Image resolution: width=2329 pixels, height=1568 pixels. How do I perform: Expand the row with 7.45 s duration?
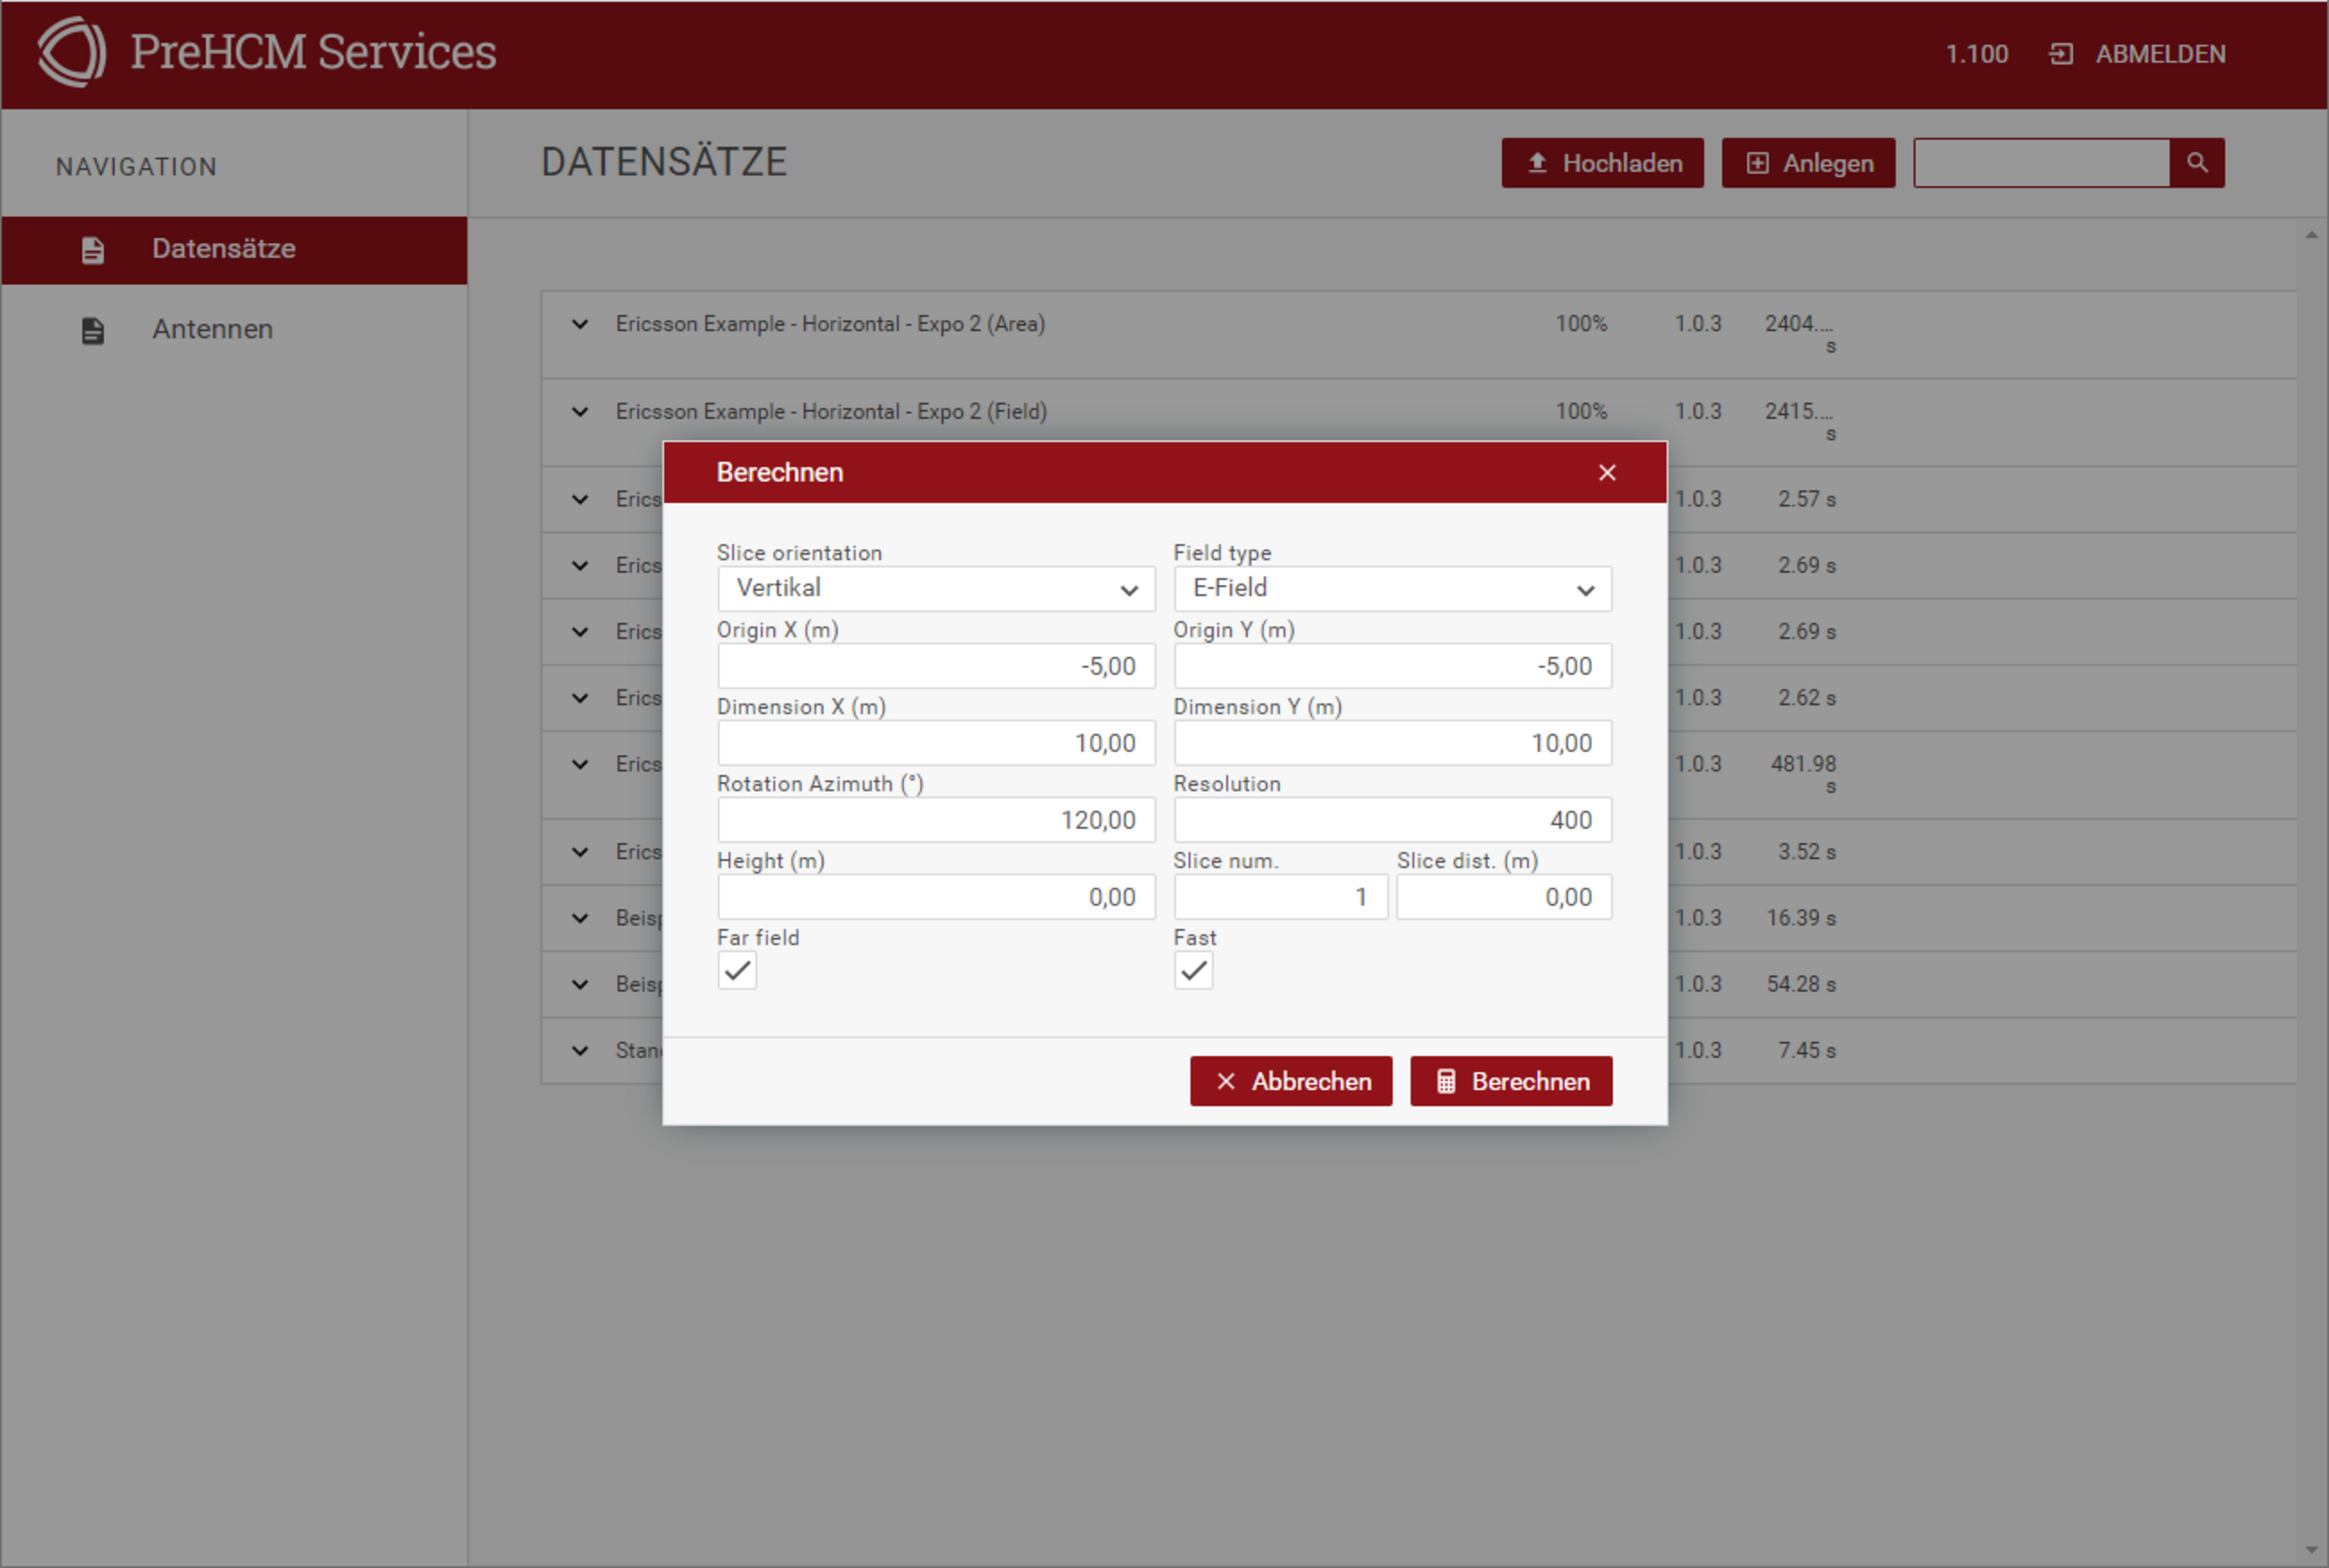(580, 1050)
